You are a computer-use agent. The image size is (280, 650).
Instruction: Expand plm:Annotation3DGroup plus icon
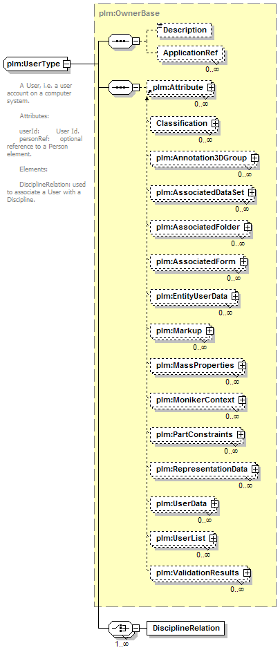click(254, 158)
